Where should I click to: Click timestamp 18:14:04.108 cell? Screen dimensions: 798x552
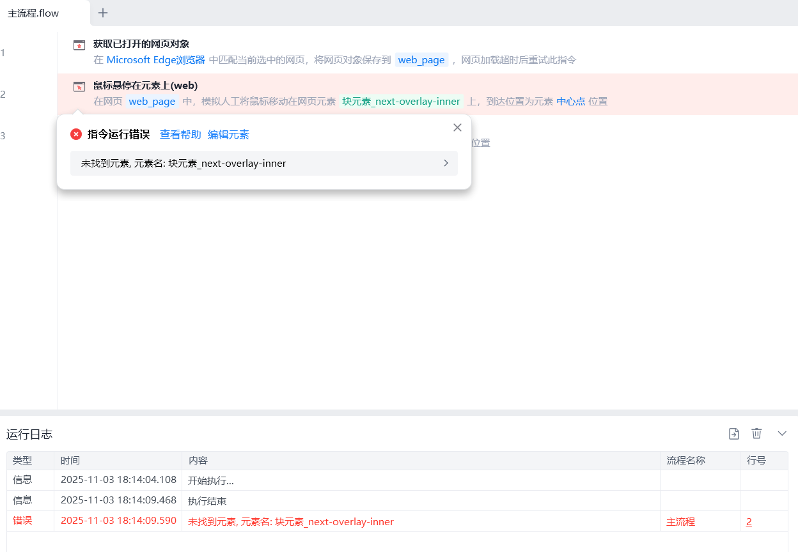coord(118,480)
